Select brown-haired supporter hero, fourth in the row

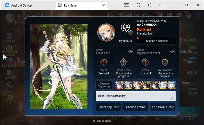[x=145, y=85]
